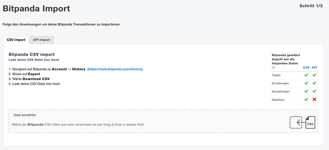The image size is (329, 150).
Task: Select the CSV Import tab
Action: (16, 40)
